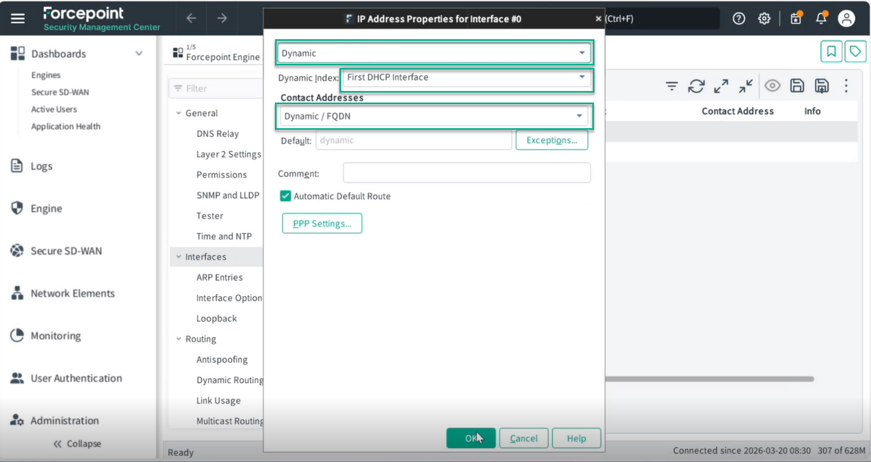Click the Comment input field
The height and width of the screenshot is (462, 871).
pyautogui.click(x=467, y=173)
